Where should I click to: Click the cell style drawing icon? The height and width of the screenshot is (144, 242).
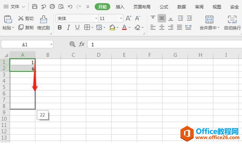(99, 27)
